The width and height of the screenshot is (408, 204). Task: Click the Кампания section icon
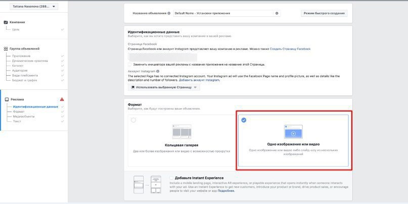coord(6,22)
